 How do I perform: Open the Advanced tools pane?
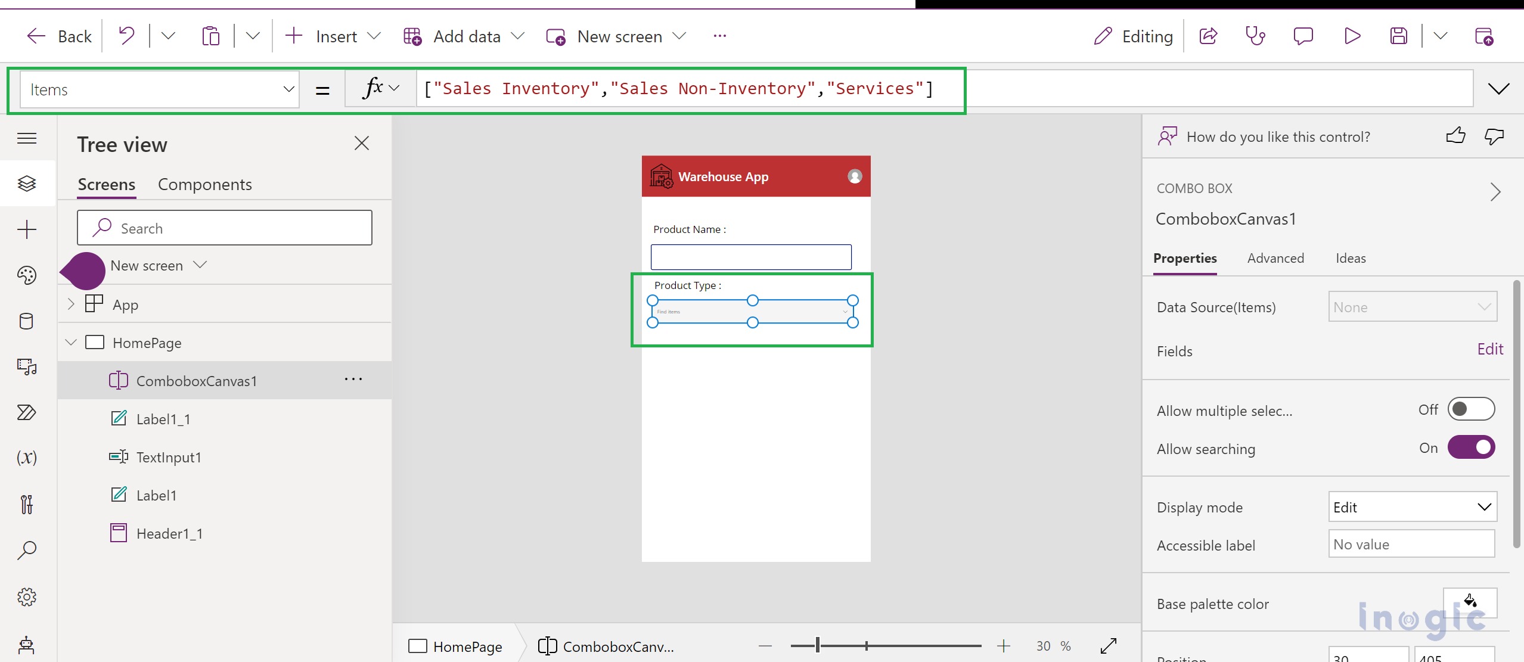pyautogui.click(x=27, y=505)
